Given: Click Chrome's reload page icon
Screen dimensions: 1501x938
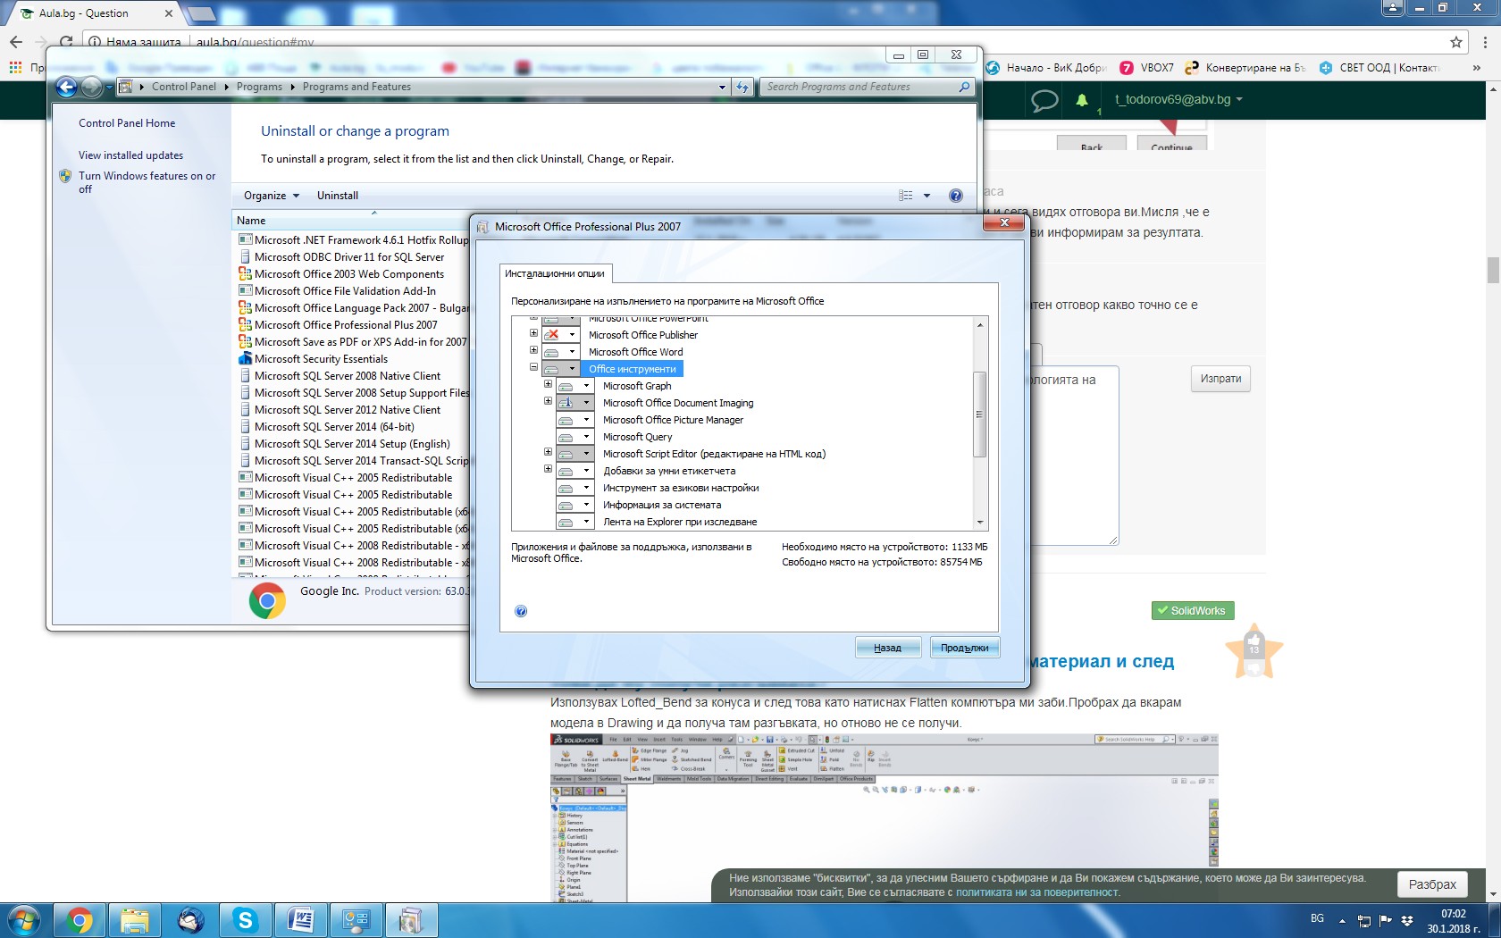Looking at the screenshot, I should (66, 42).
